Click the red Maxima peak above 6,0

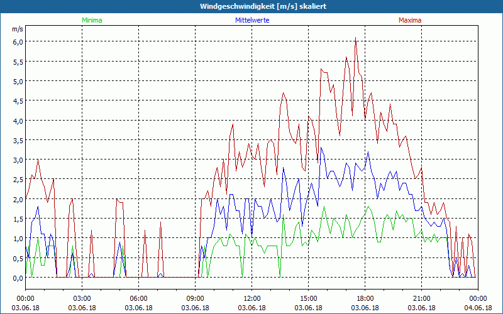[355, 38]
